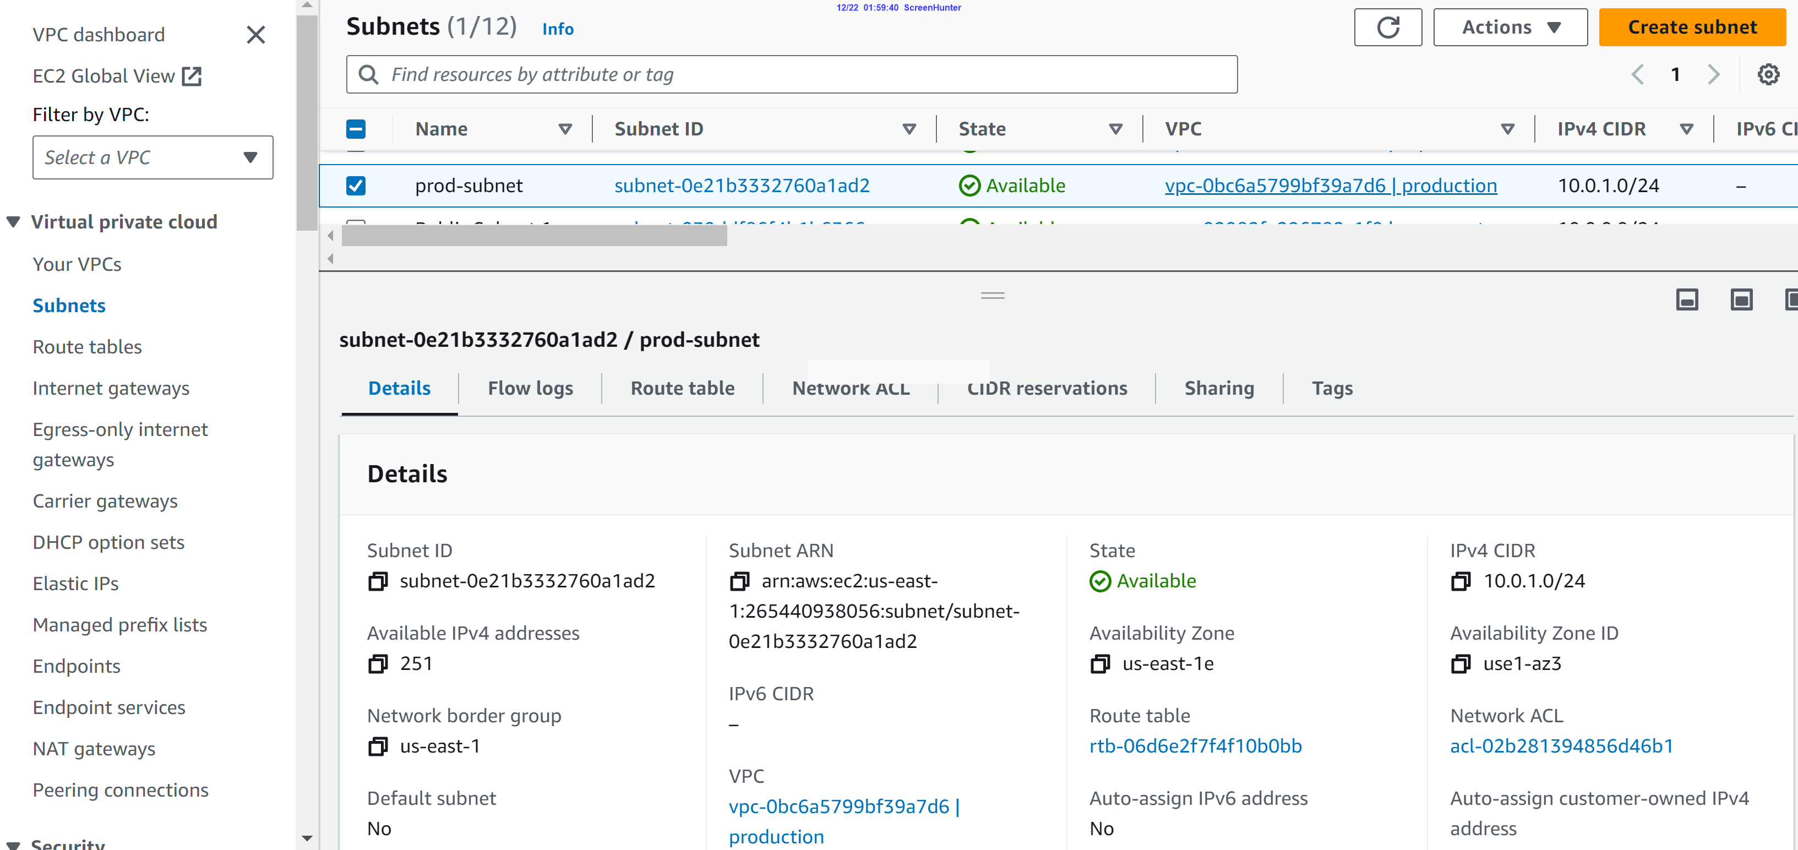Switch to the CIDR reservations tab

[x=1047, y=388]
